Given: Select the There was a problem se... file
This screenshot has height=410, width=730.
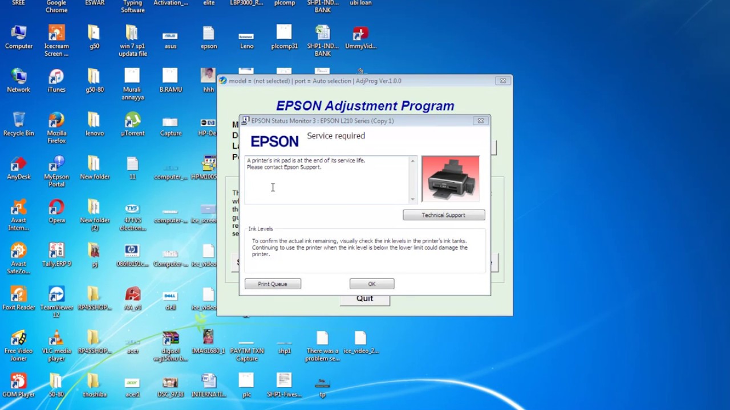Looking at the screenshot, I should [322, 346].
